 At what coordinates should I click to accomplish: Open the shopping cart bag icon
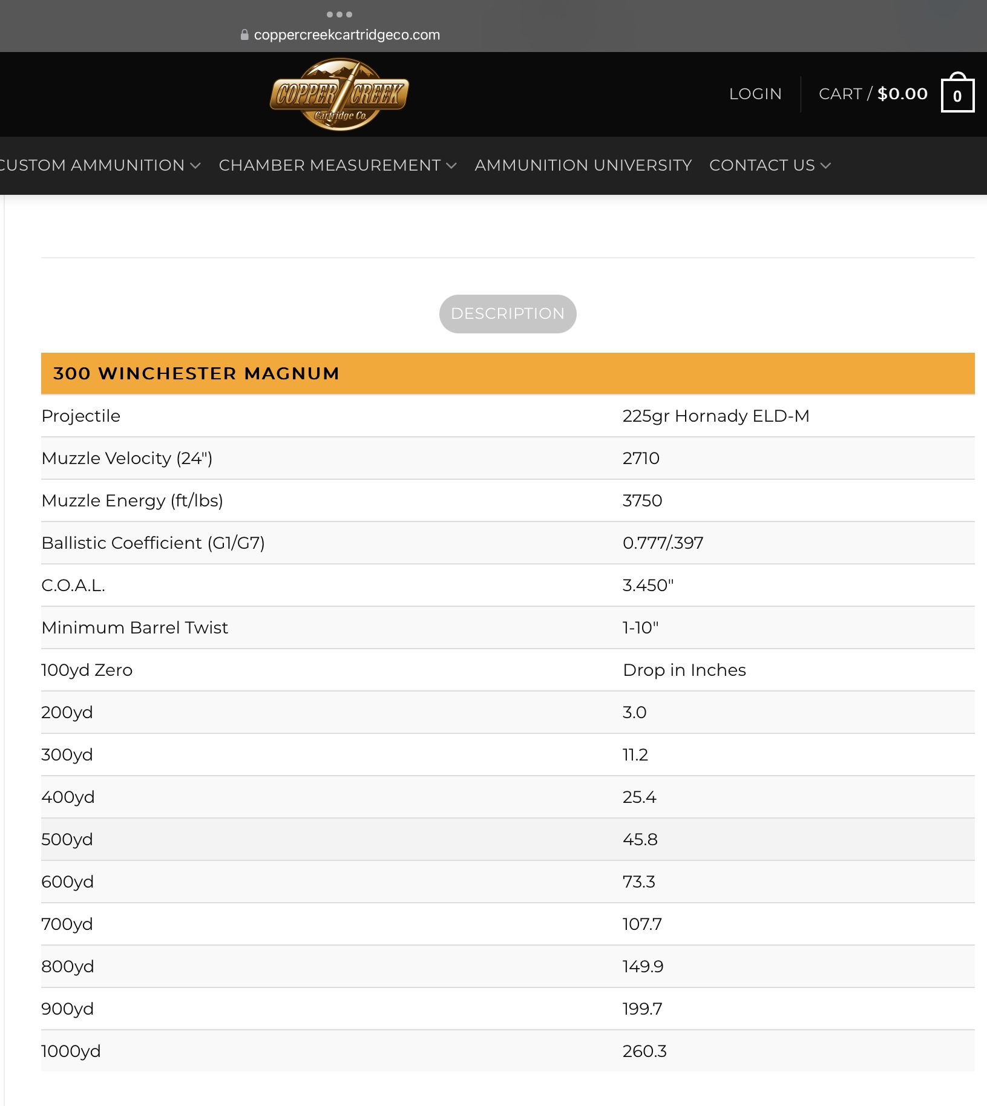tap(957, 93)
